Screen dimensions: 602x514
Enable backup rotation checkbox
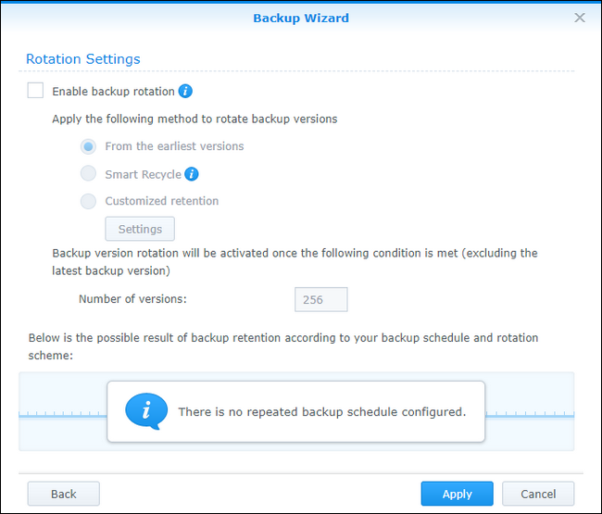[x=35, y=91]
